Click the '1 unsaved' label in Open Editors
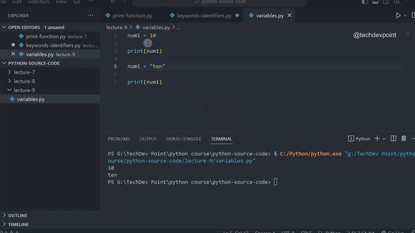Screen dimensions: 415x233 point(54,27)
